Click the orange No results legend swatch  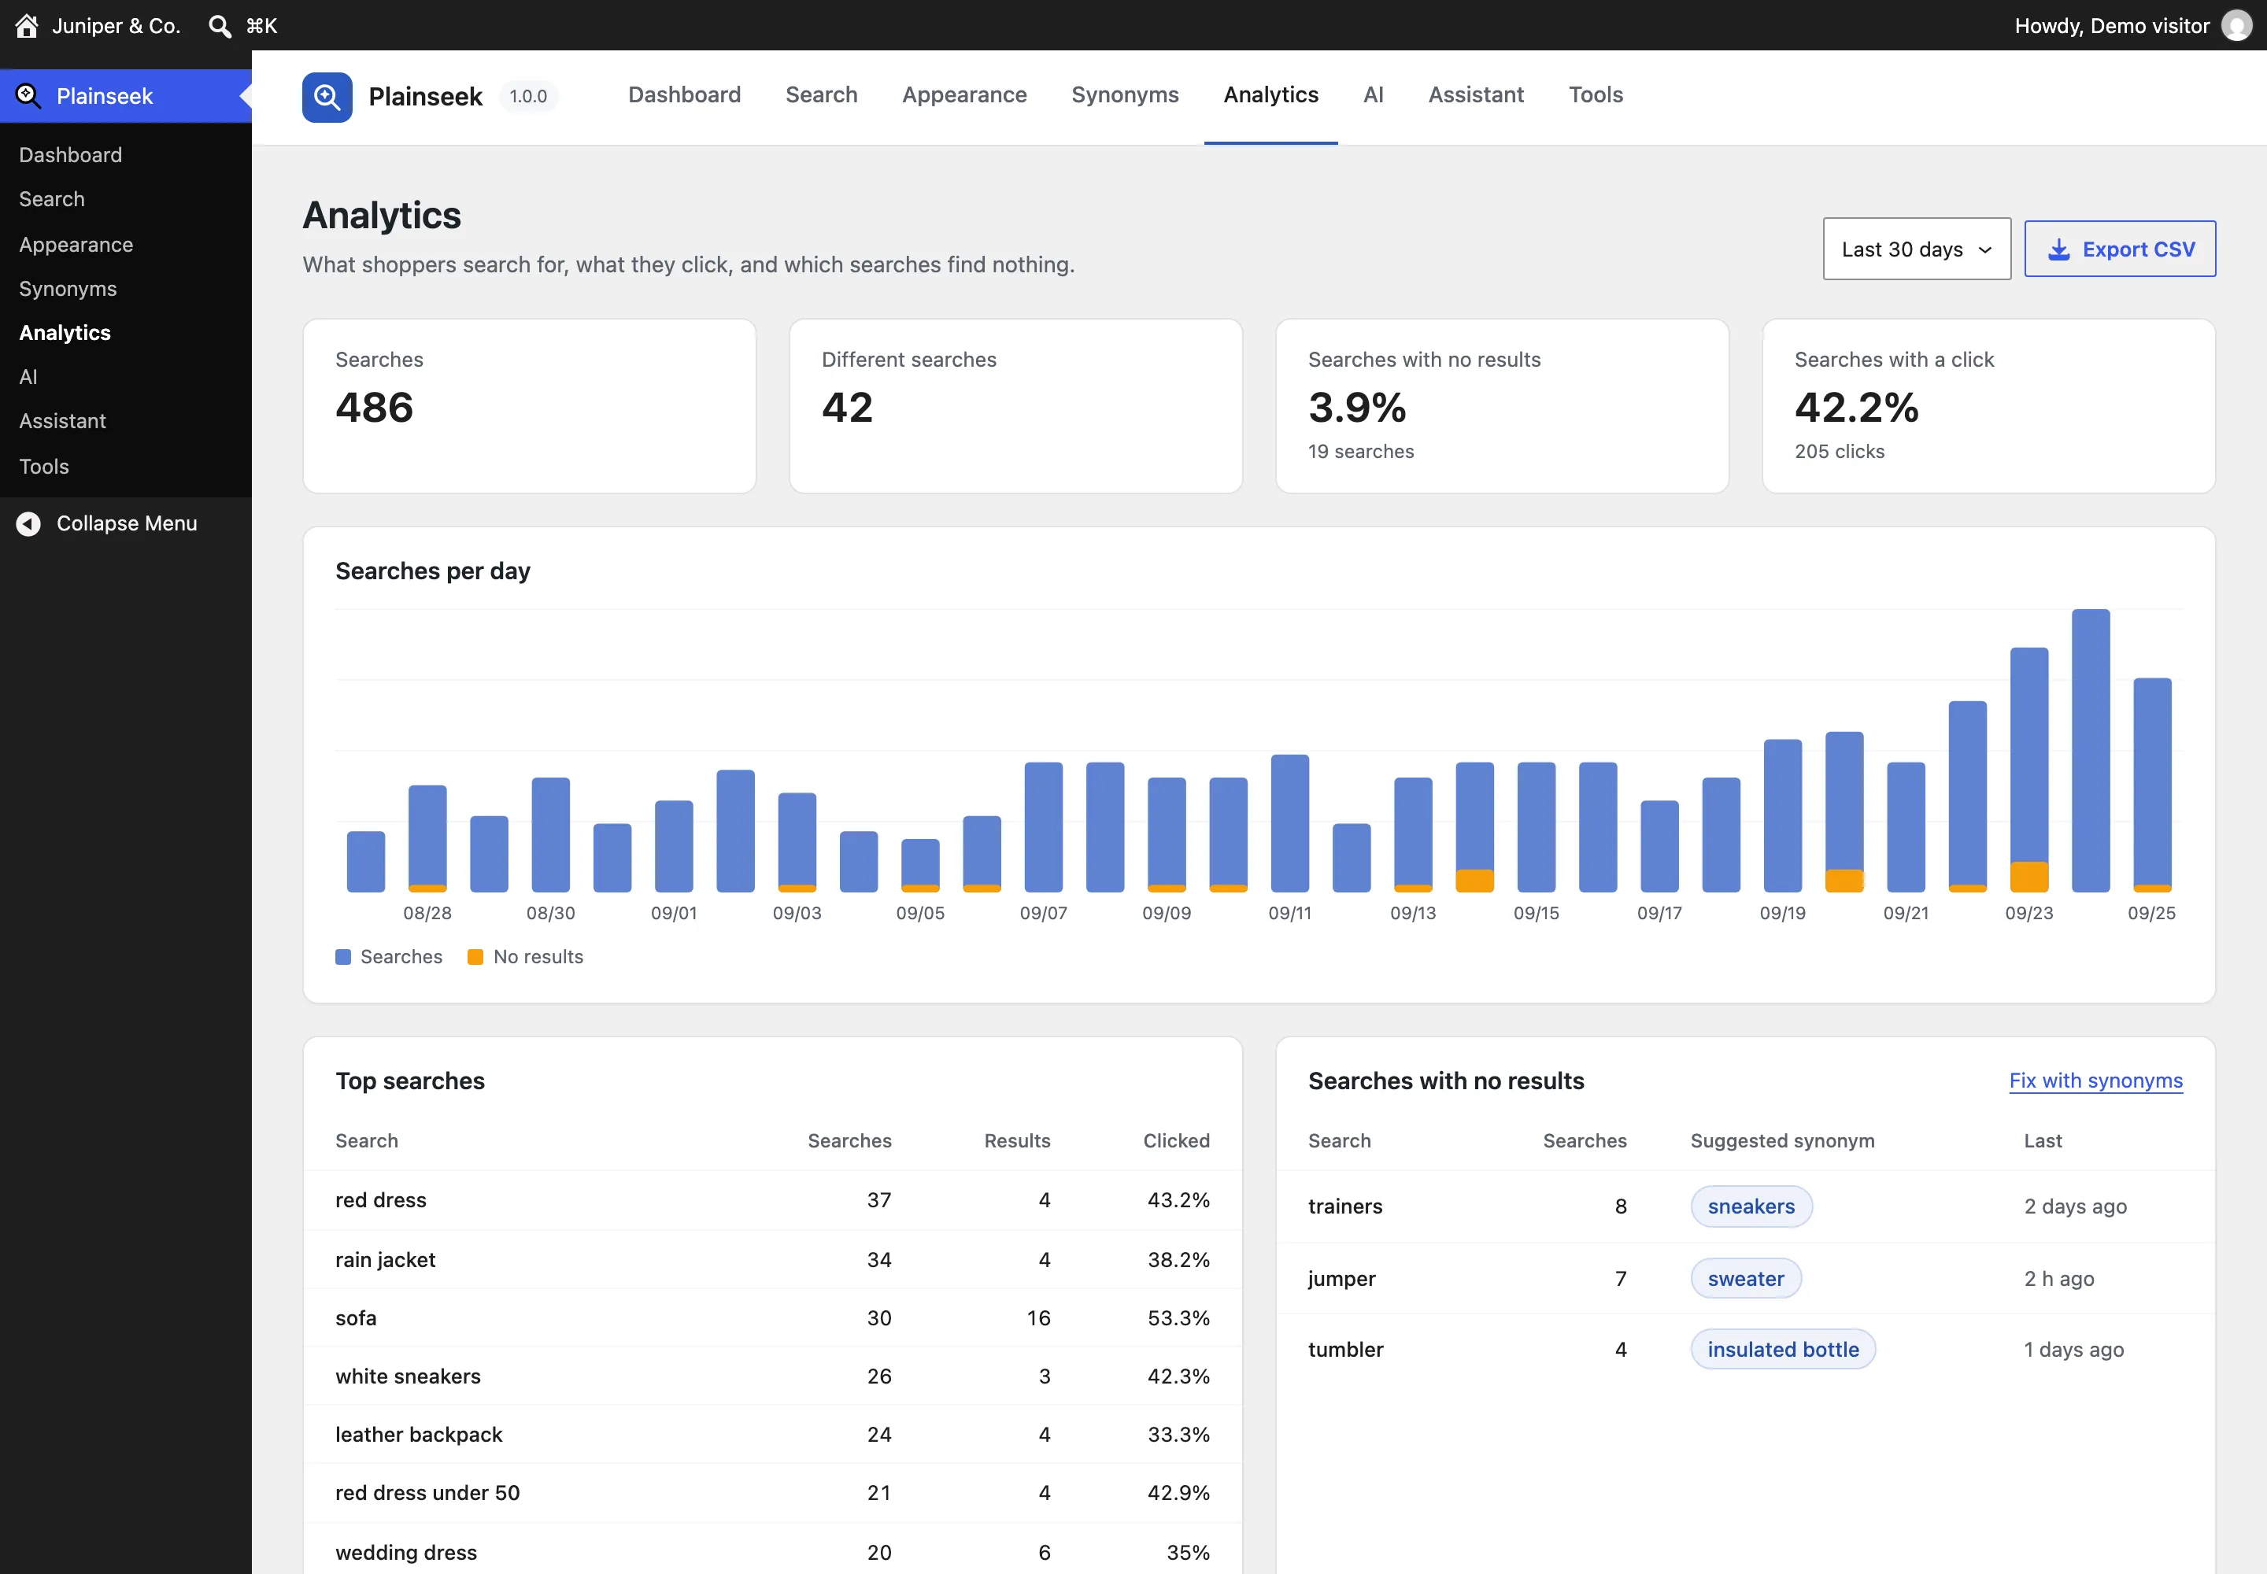coord(475,958)
